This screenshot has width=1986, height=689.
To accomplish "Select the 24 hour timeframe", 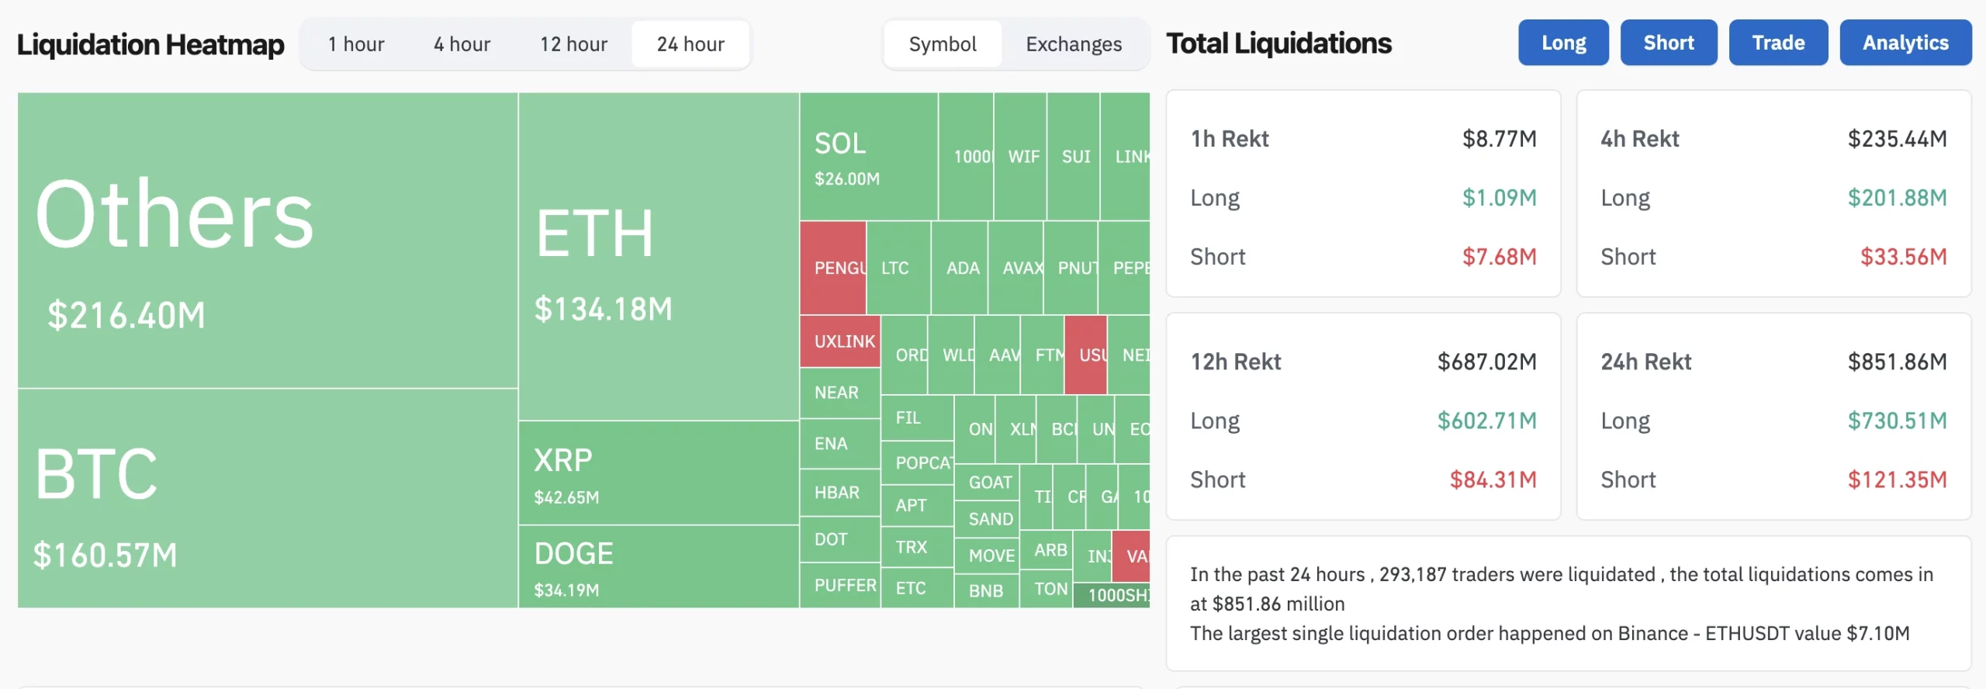I will 690,44.
